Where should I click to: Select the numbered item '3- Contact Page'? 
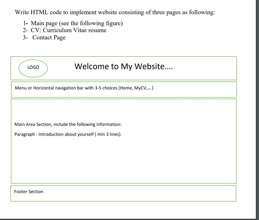pos(49,37)
